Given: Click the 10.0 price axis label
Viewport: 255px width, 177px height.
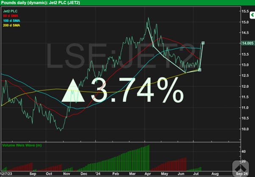Looking at the screenshot, I should click(245, 129).
